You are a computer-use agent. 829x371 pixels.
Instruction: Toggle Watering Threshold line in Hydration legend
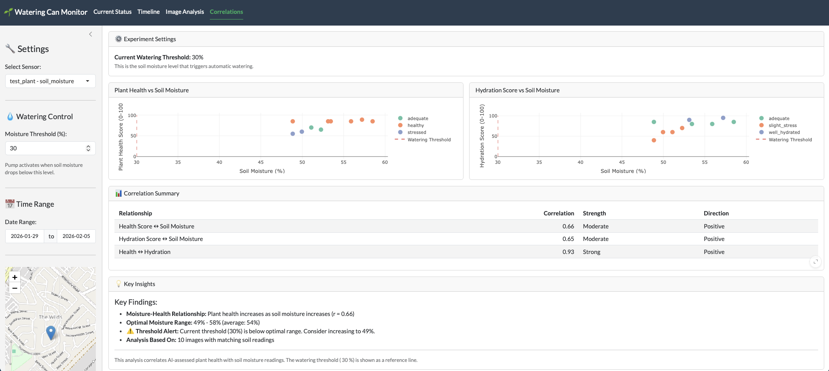coord(790,140)
